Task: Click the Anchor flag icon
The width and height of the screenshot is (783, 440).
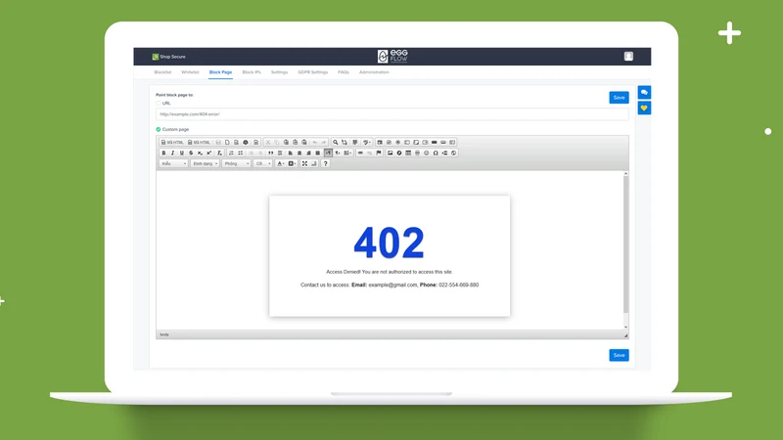Action: [379, 154]
